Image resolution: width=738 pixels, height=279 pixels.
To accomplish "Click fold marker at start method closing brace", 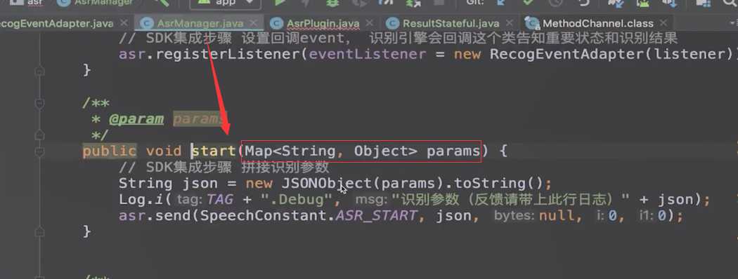I will click(x=40, y=231).
